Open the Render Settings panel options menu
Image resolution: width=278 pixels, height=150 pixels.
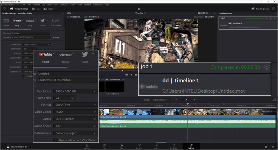click(62, 13)
